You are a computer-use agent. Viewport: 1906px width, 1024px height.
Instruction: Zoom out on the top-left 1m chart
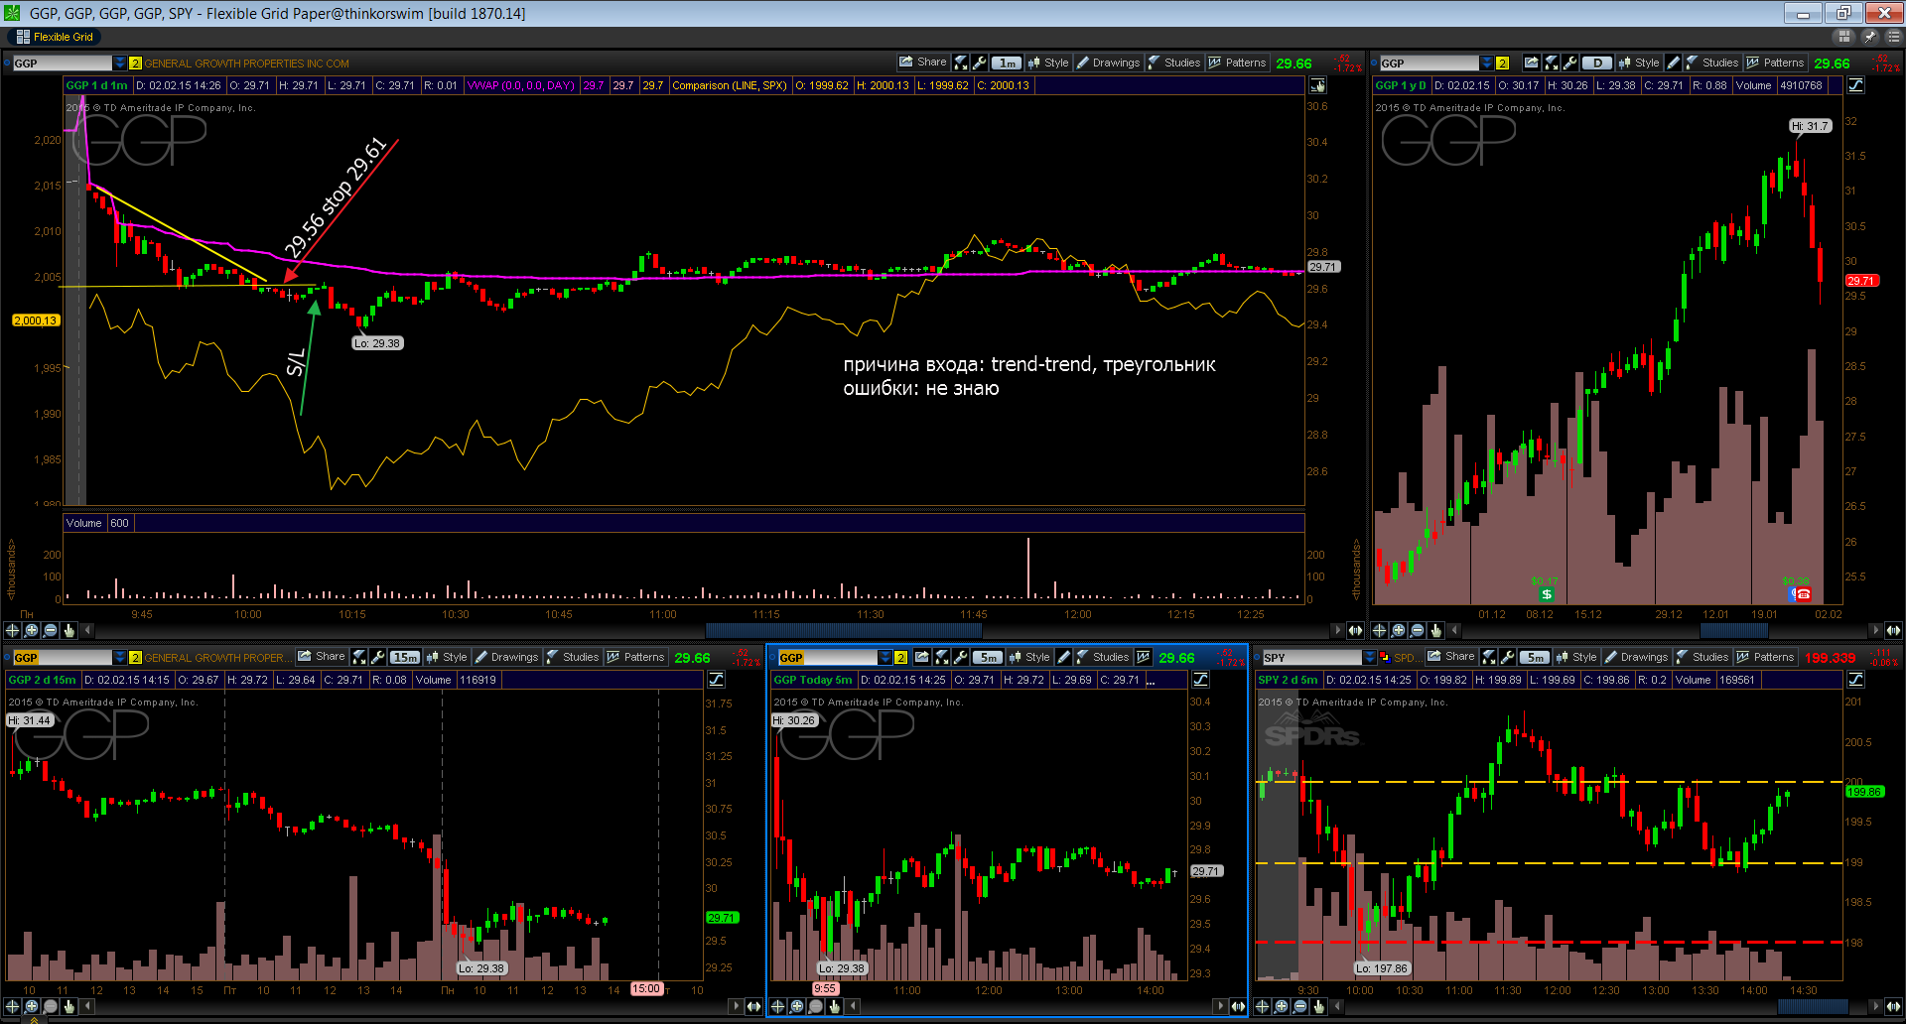[x=51, y=630]
